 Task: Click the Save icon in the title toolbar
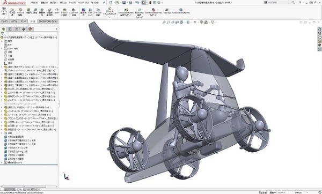tap(124, 3)
